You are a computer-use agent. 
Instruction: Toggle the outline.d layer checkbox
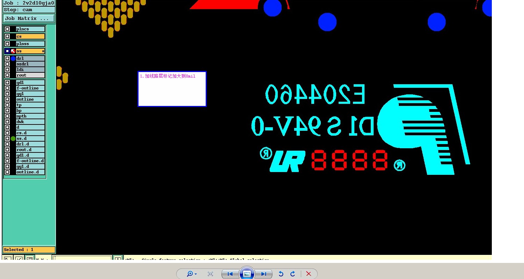(7, 172)
